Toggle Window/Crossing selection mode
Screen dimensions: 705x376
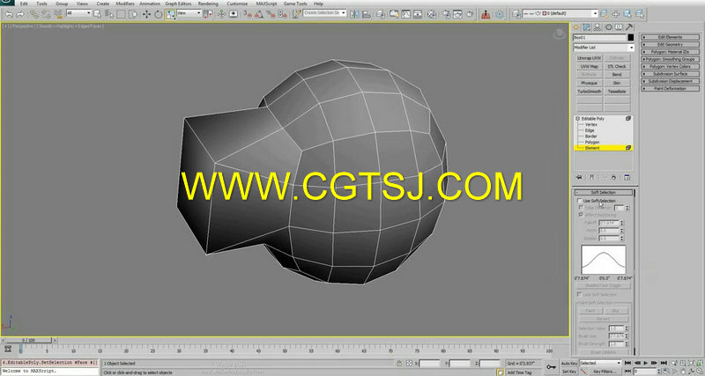click(133, 14)
